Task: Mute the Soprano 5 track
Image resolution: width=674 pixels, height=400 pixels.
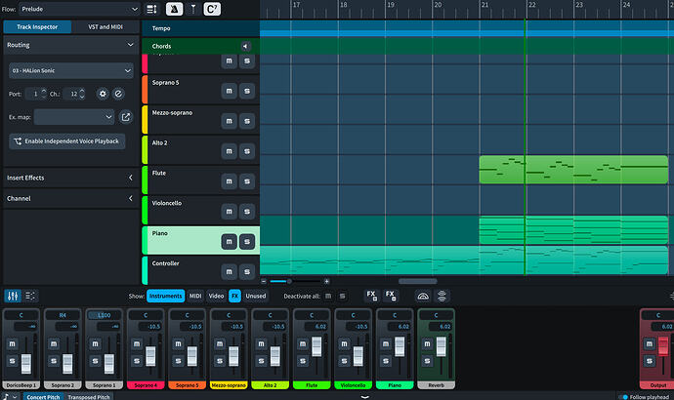Action: [x=230, y=91]
